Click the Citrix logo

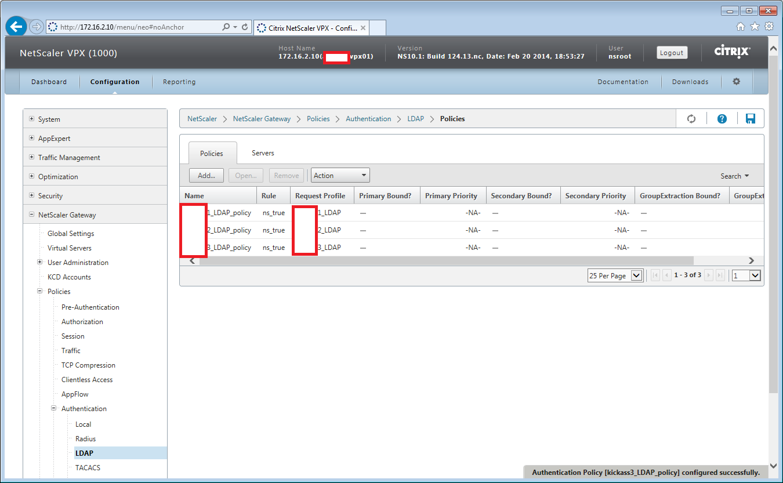[732, 52]
